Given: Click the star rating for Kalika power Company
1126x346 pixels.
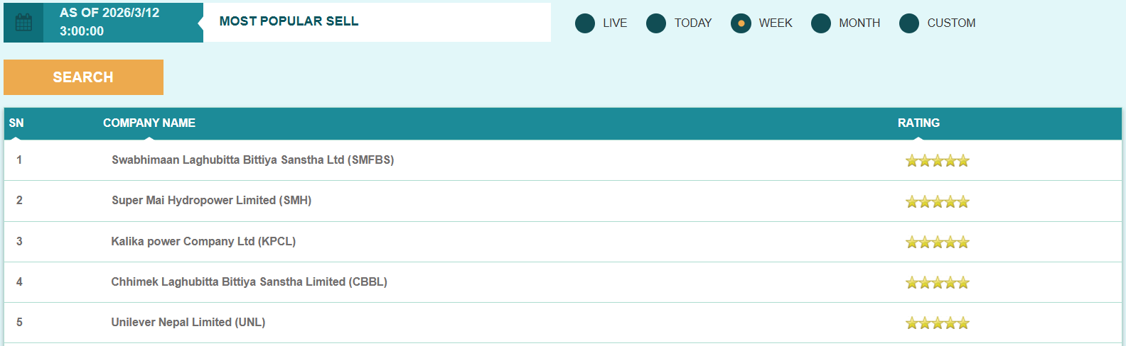Looking at the screenshot, I should tap(937, 242).
